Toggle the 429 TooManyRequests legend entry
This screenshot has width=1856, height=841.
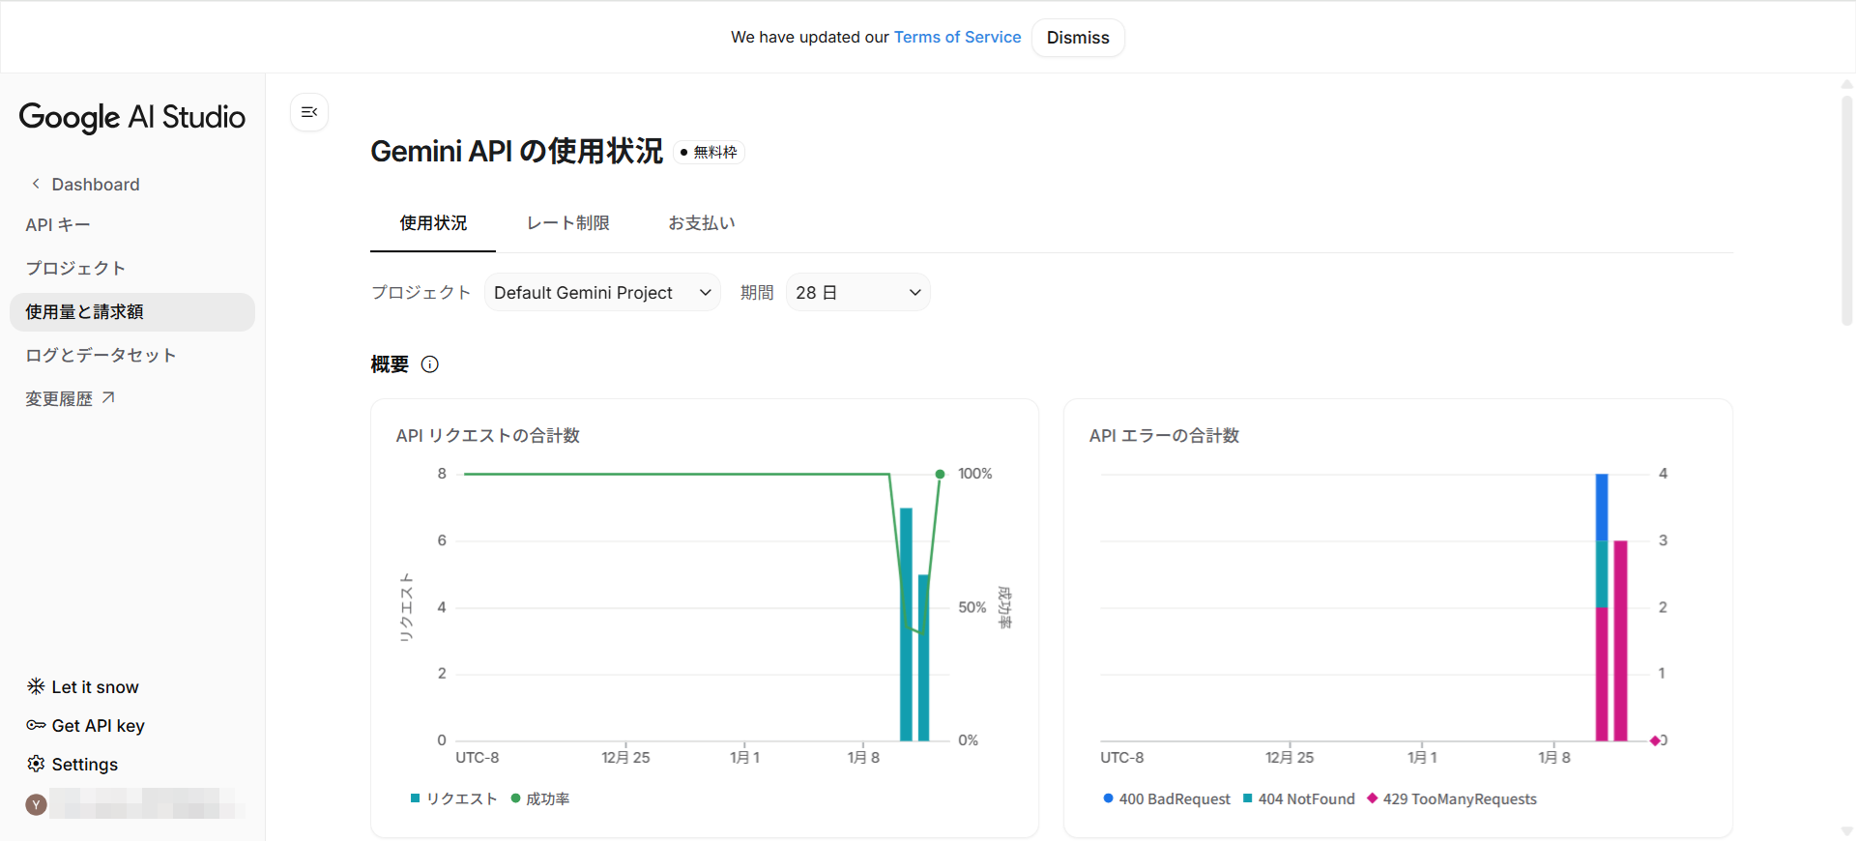click(x=1452, y=798)
